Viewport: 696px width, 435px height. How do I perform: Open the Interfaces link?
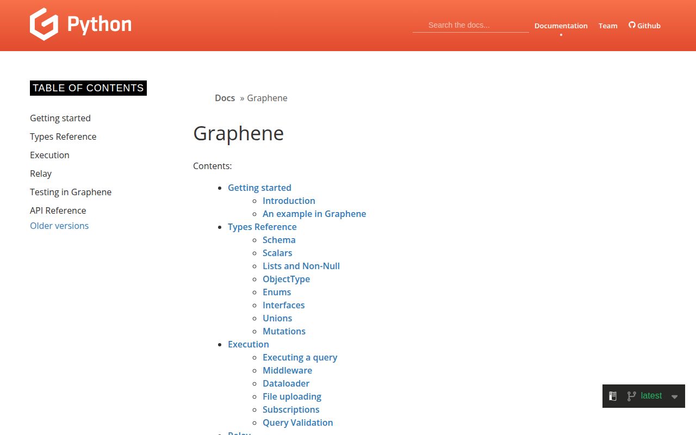pos(283,305)
